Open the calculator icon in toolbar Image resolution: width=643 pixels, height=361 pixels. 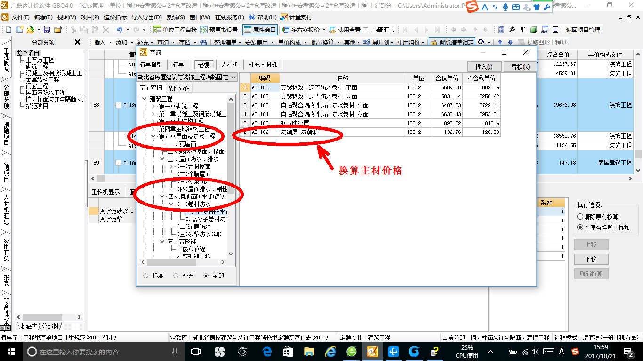pyautogui.click(x=501, y=30)
